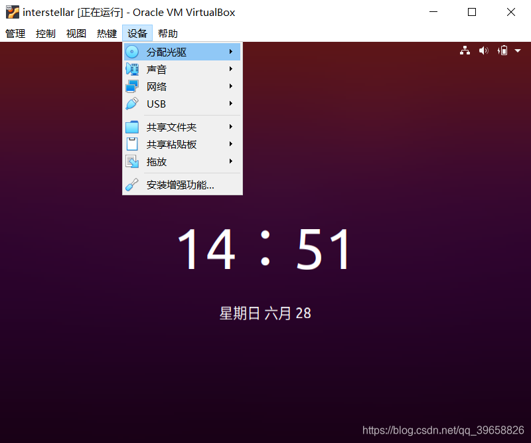The image size is (531, 443).
Task: Click the 网络 network adapter icon
Action: (133, 86)
